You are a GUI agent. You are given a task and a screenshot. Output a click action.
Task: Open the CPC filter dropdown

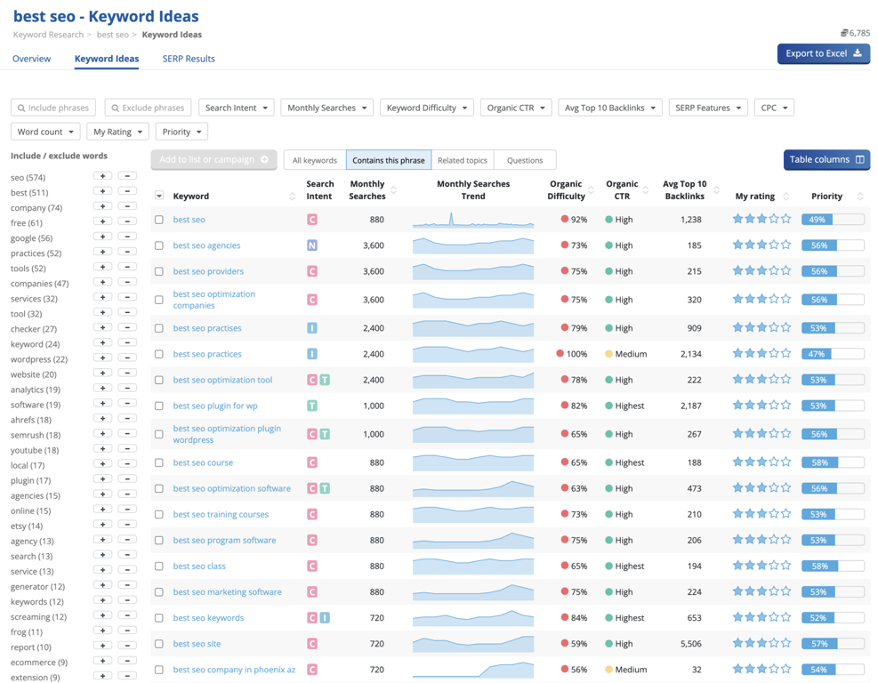click(x=774, y=108)
